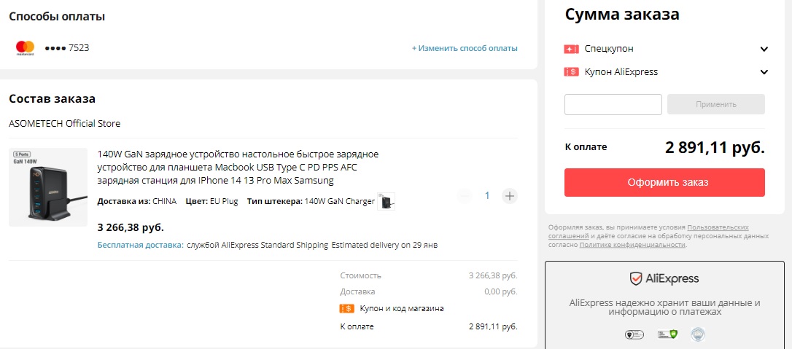This screenshot has width=792, height=349.
Task: Click the Mastercard logo icon
Action: point(26,48)
